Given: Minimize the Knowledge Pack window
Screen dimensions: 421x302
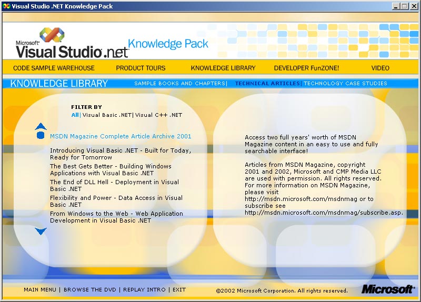Looking at the screenshot, I should click(x=396, y=6).
